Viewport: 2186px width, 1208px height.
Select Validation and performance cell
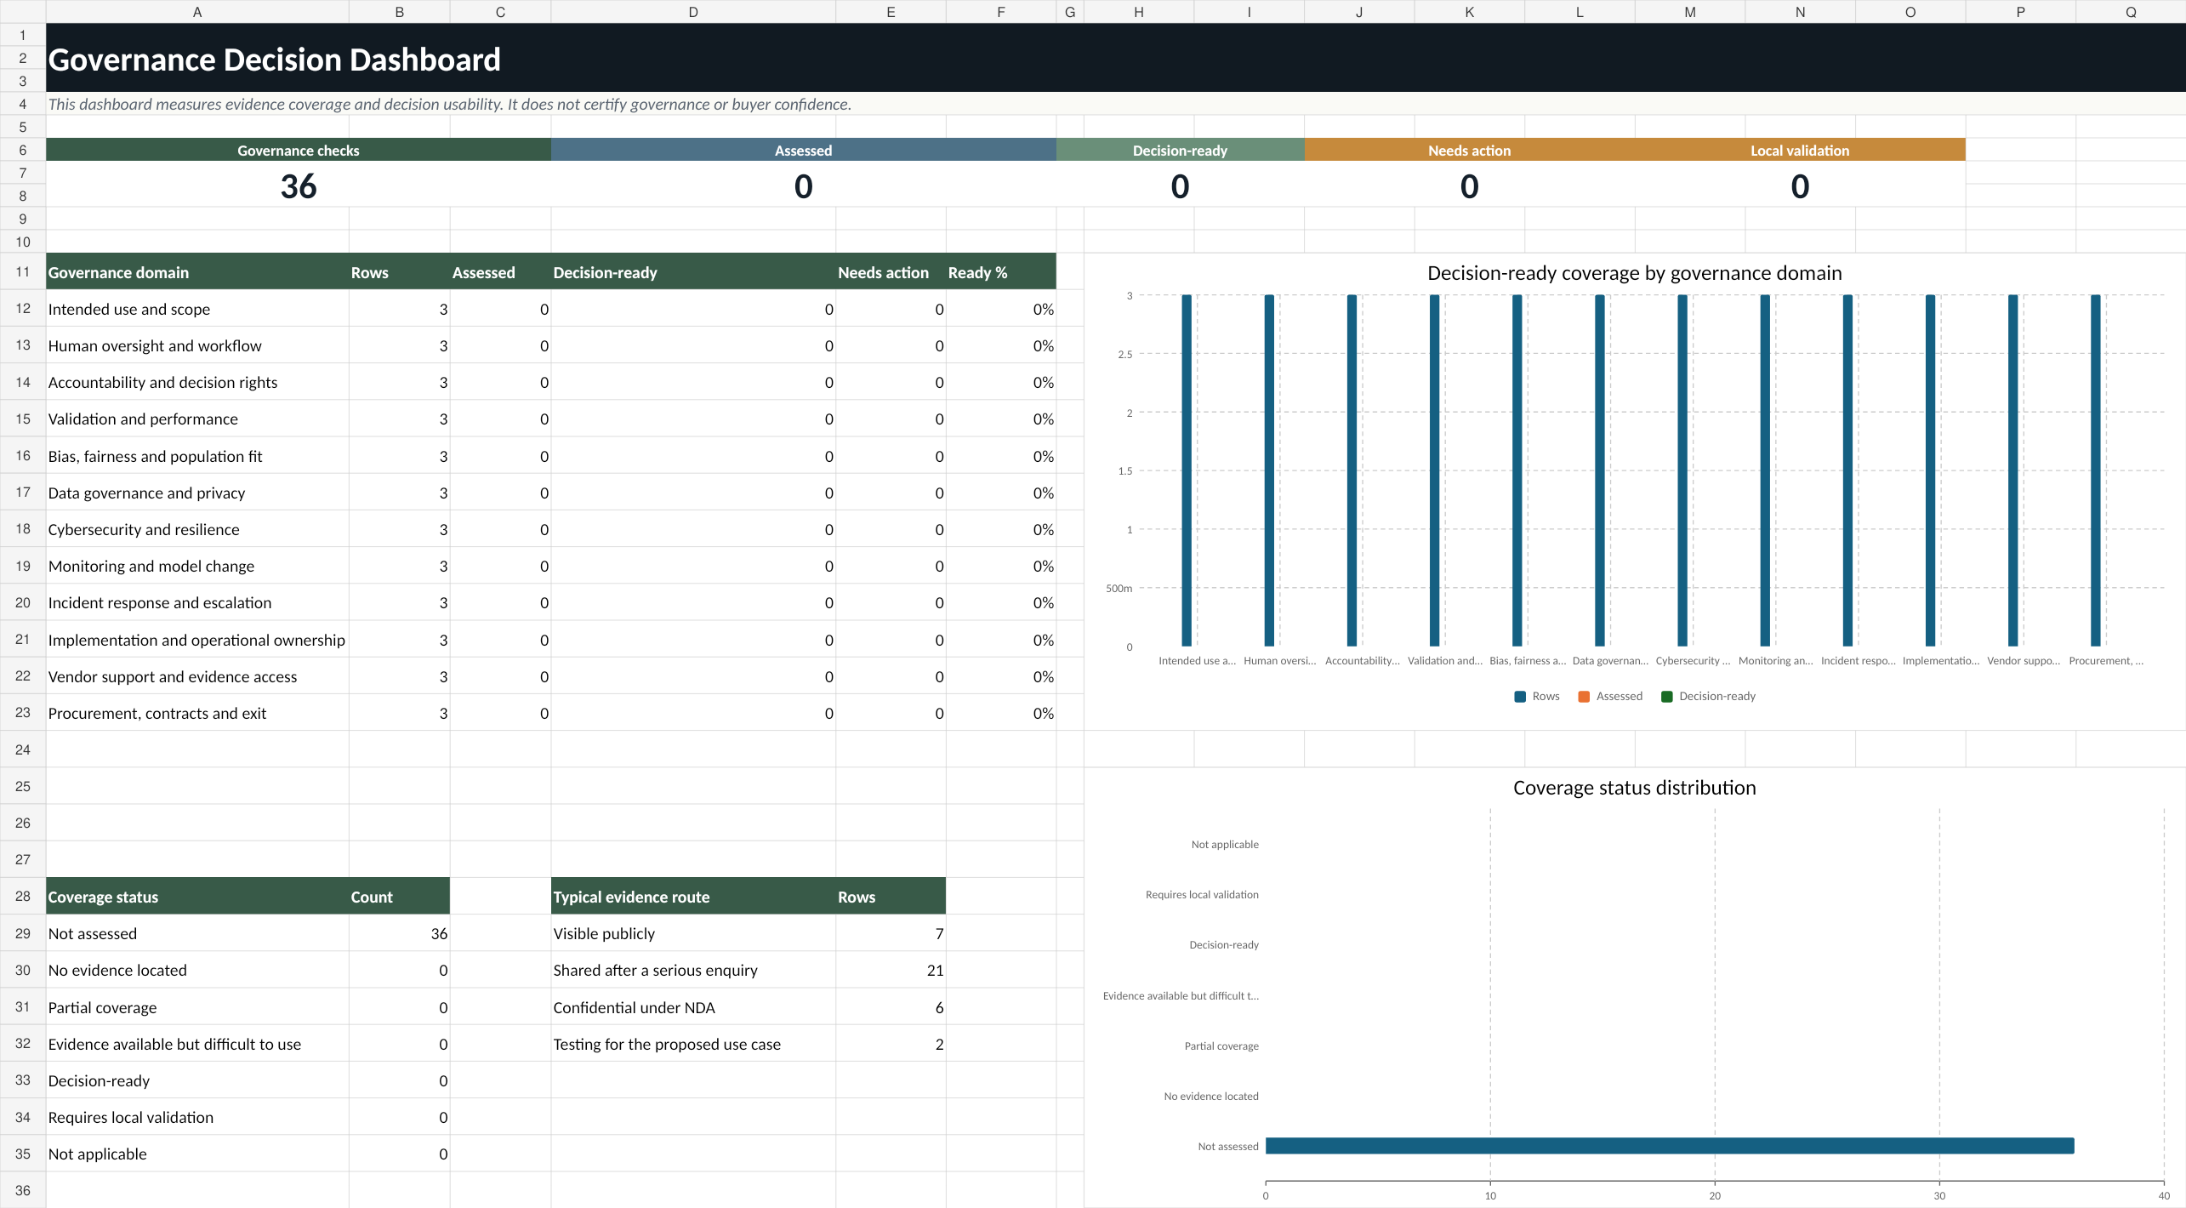click(x=197, y=419)
